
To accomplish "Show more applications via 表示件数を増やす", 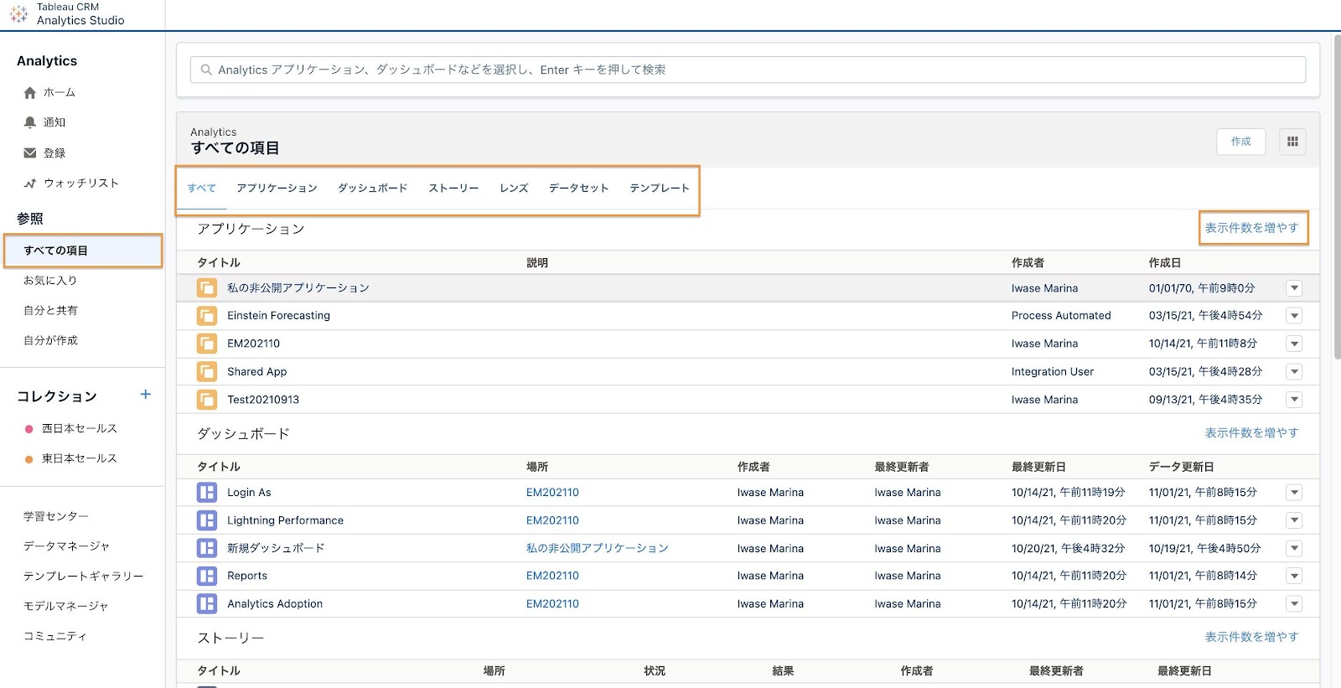I will [1251, 228].
